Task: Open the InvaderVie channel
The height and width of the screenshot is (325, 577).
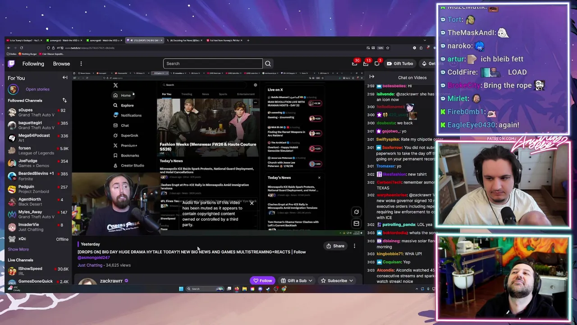Action: point(37,227)
